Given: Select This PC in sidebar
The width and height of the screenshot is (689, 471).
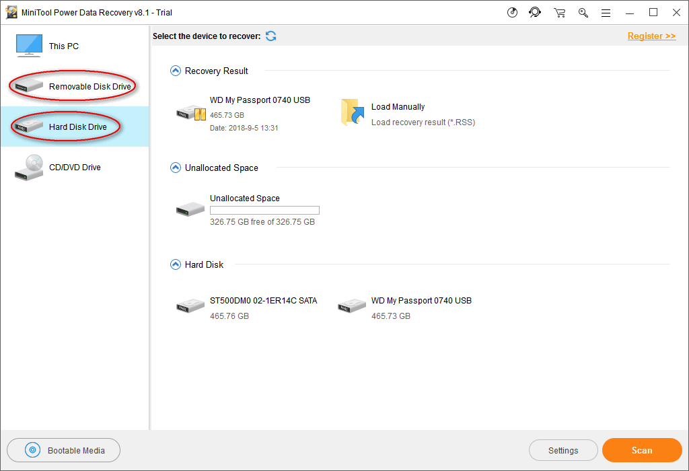Looking at the screenshot, I should pyautogui.click(x=63, y=46).
